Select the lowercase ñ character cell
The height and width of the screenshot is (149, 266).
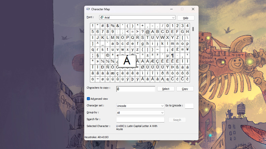pyautogui.click(x=167, y=73)
